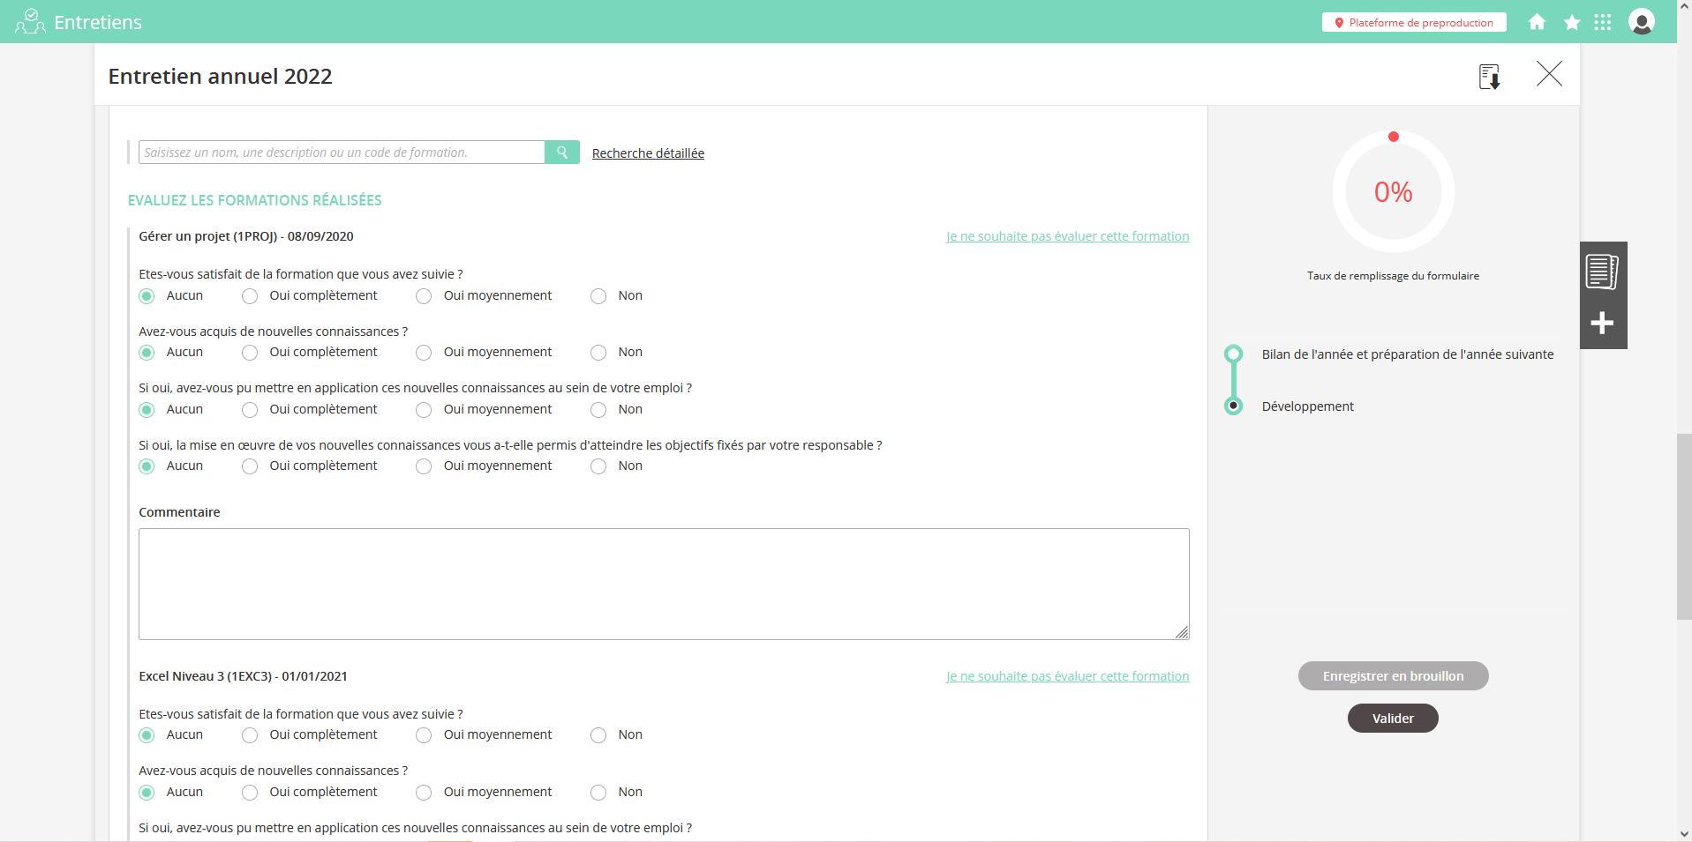This screenshot has height=842, width=1692.
Task: Click the Commentaire text area
Action: 664,584
